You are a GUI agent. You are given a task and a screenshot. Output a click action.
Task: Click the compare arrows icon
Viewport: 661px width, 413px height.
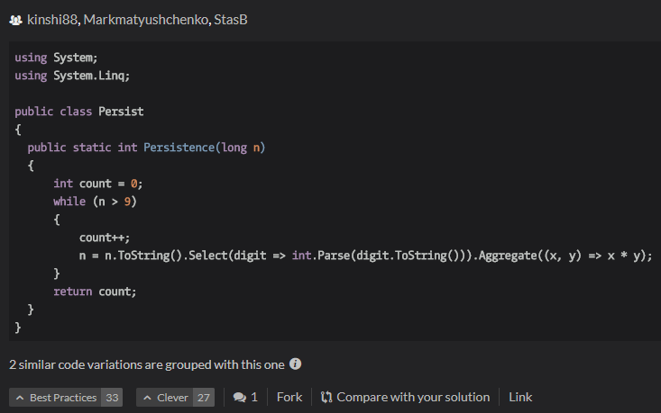coord(326,397)
